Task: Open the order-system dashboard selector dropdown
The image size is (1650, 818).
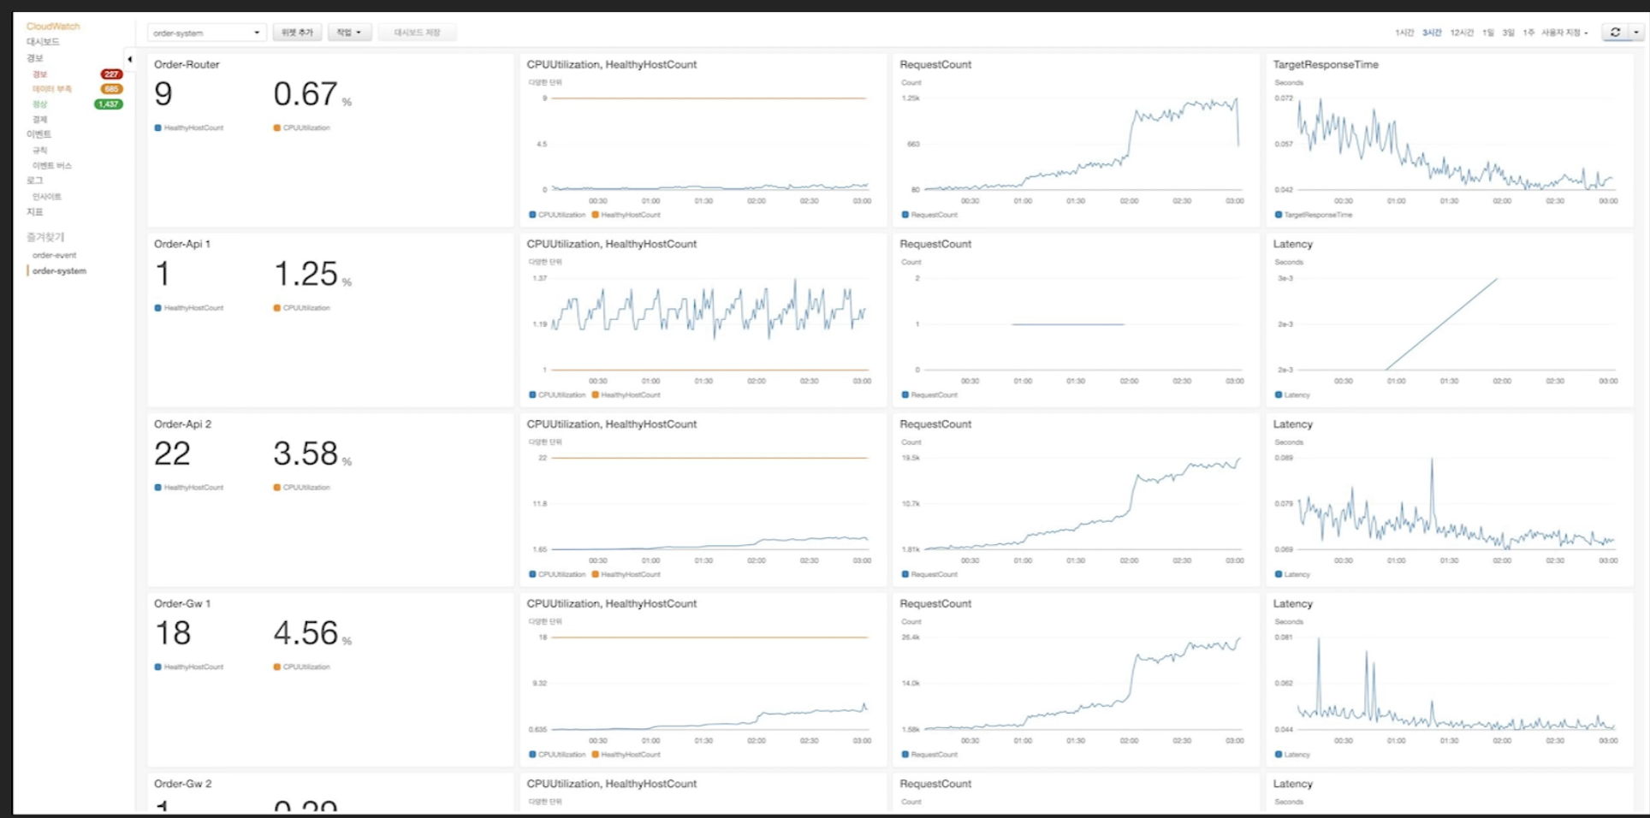Action: (206, 33)
